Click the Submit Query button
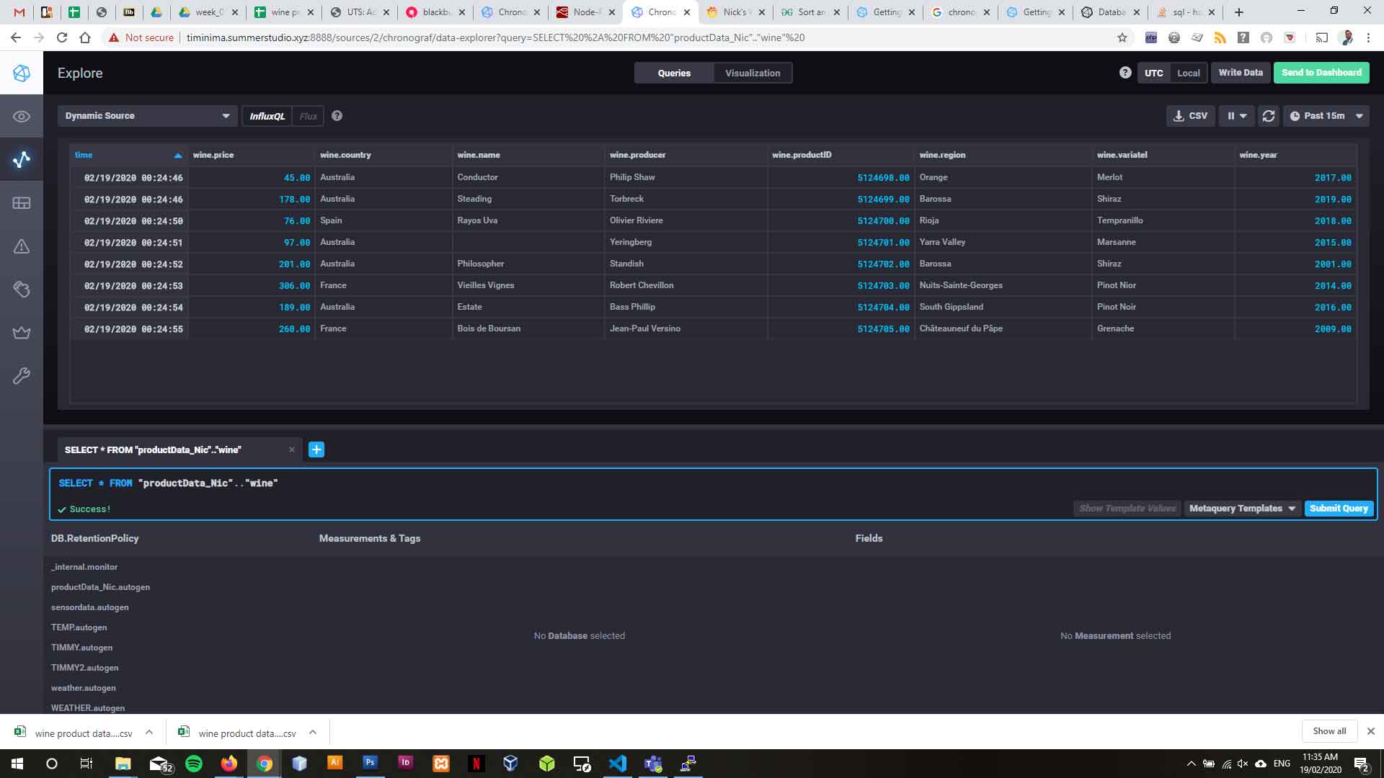Viewport: 1384px width, 778px height. point(1339,509)
